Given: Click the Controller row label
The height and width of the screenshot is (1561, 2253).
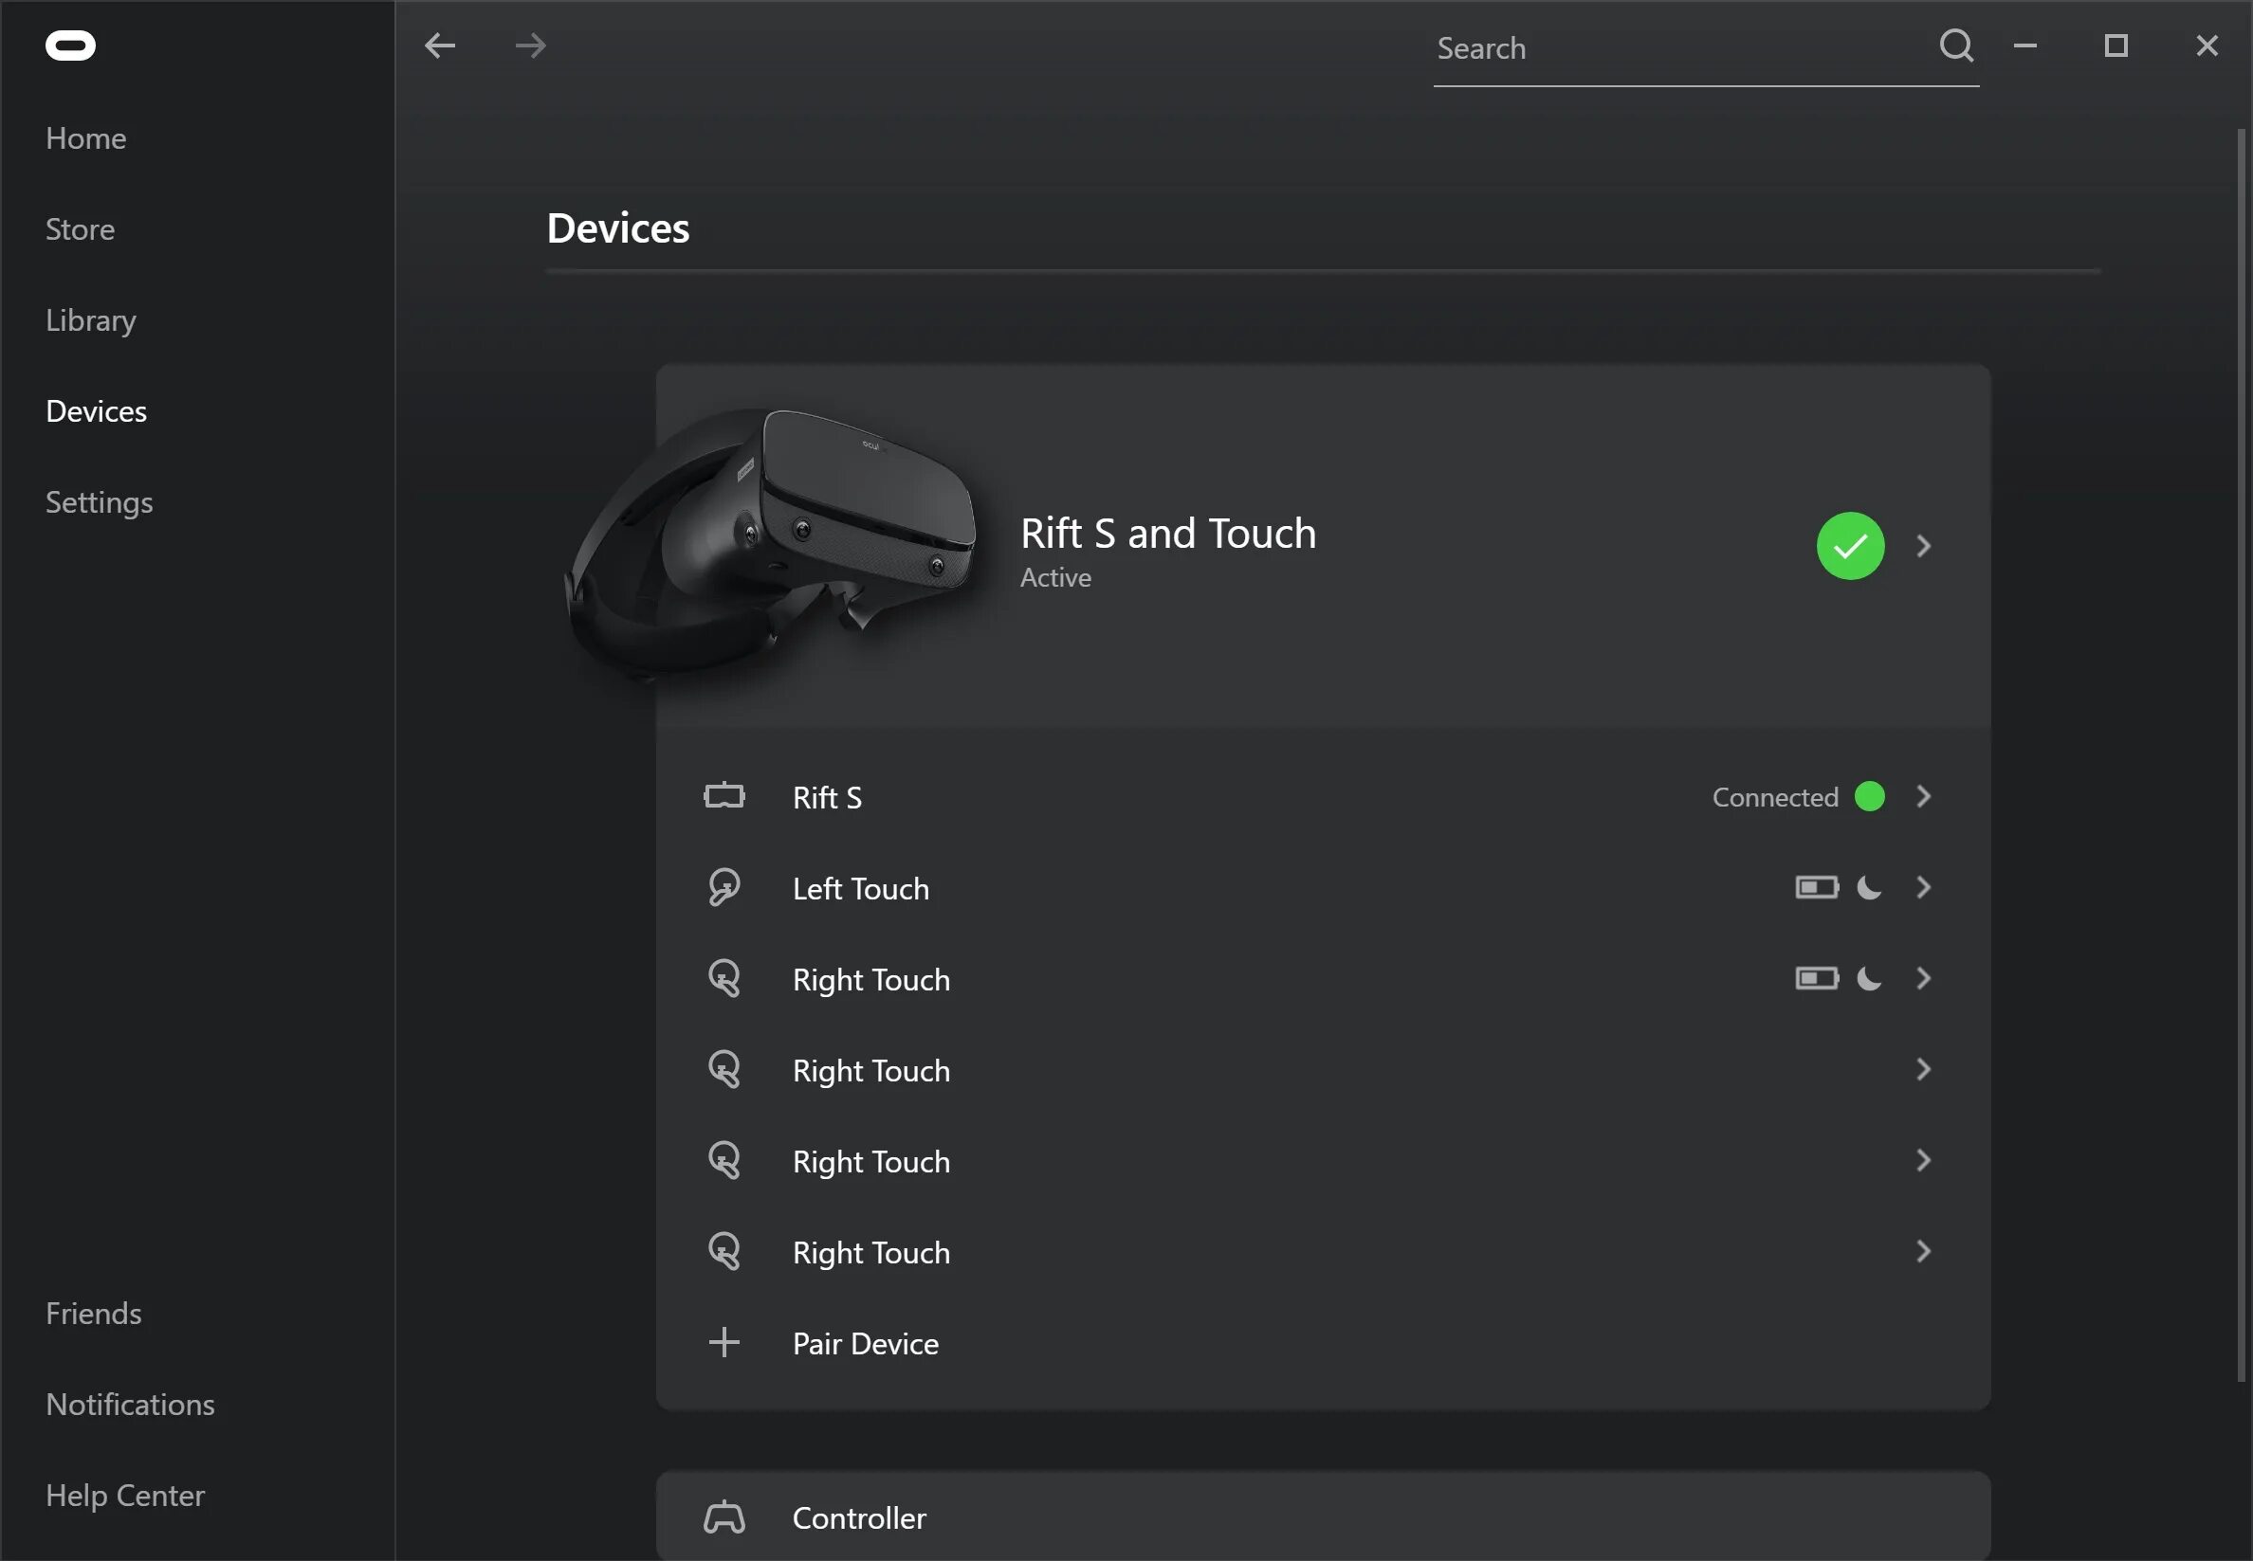Looking at the screenshot, I should point(859,1517).
